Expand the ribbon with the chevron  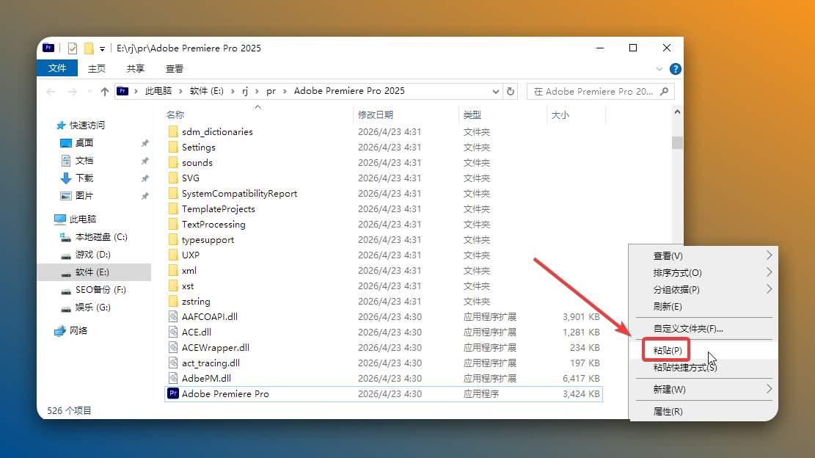pyautogui.click(x=659, y=68)
